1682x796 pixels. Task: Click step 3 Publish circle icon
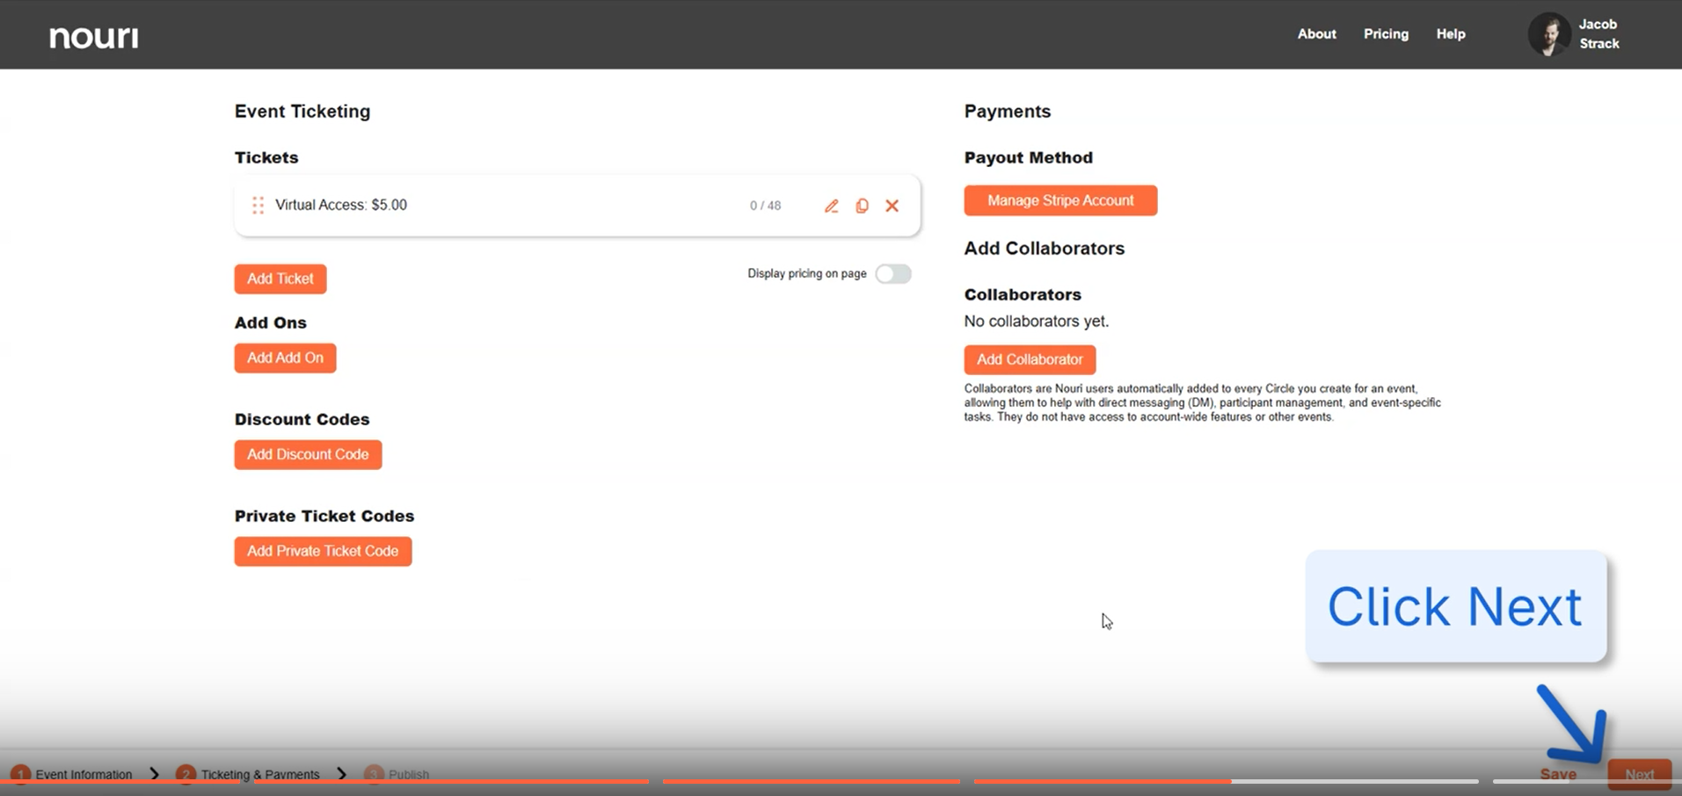pyautogui.click(x=374, y=774)
